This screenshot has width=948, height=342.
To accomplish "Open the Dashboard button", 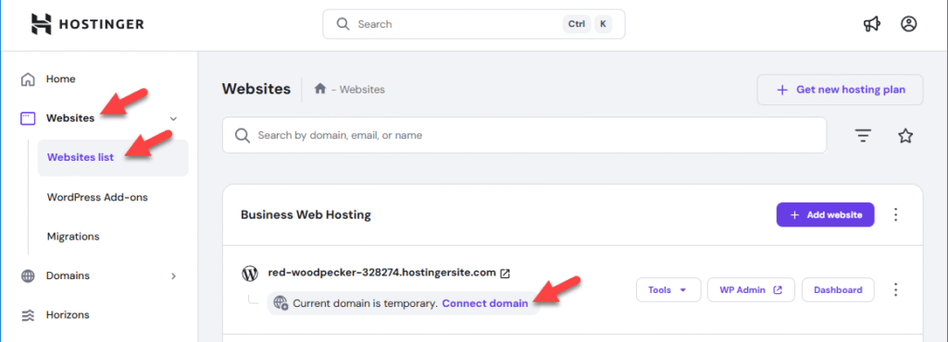I will click(838, 290).
